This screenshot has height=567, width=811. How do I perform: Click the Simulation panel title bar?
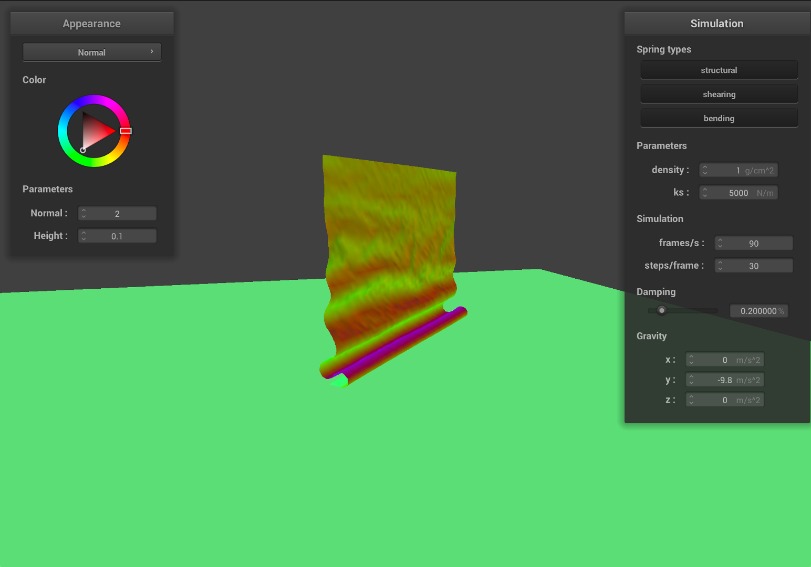pyautogui.click(x=716, y=24)
